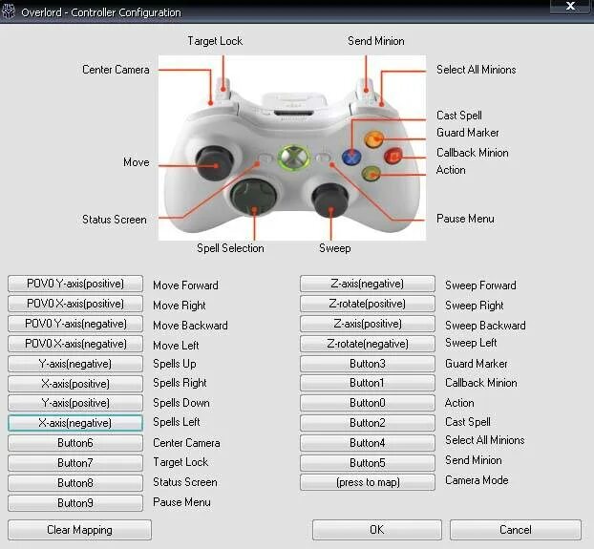Click the Move Forward label
The width and height of the screenshot is (594, 549).
(185, 285)
